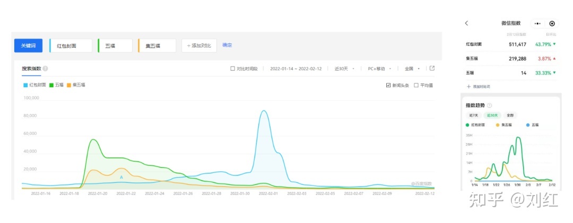The width and height of the screenshot is (573, 223).
Task: Enable the 平均值 checkbox
Action: (x=416, y=85)
